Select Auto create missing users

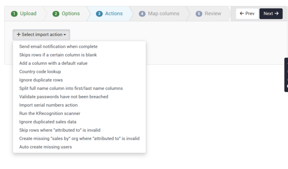(x=79, y=147)
